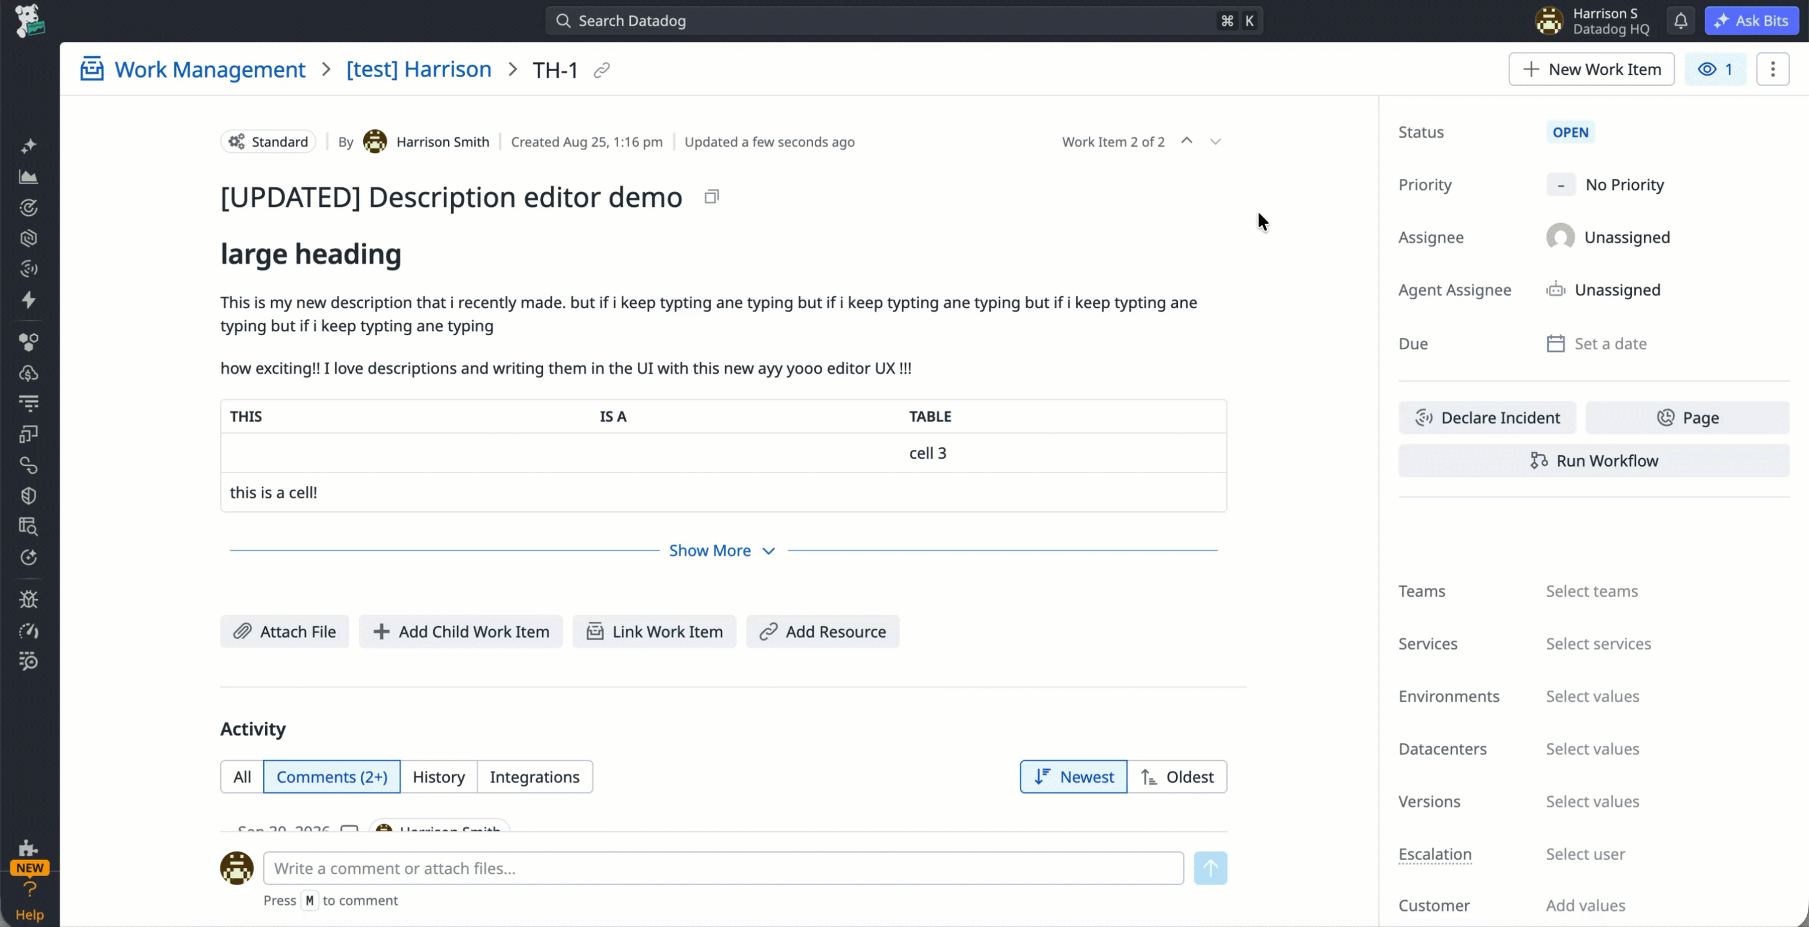Open the [test] Harrison breadcrumb link

[419, 69]
